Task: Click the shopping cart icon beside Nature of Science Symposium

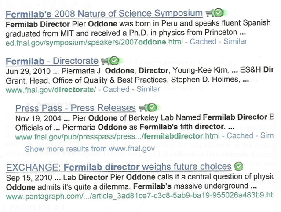Action: tap(210, 13)
